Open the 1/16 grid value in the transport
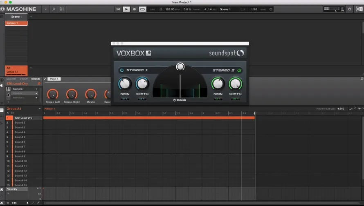 (254, 9)
